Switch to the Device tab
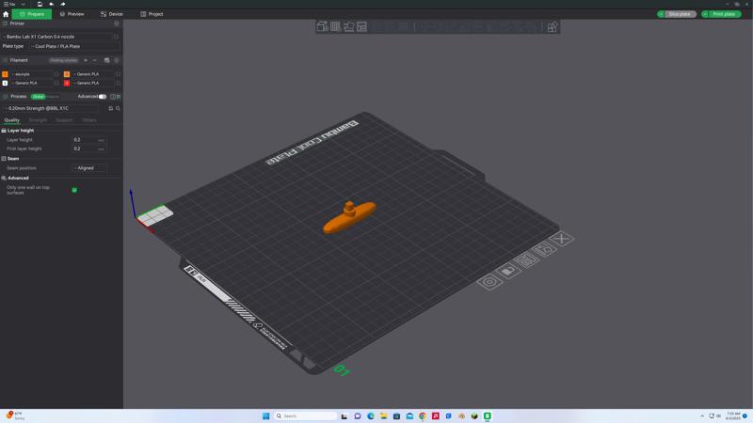The width and height of the screenshot is (753, 423). click(x=111, y=14)
